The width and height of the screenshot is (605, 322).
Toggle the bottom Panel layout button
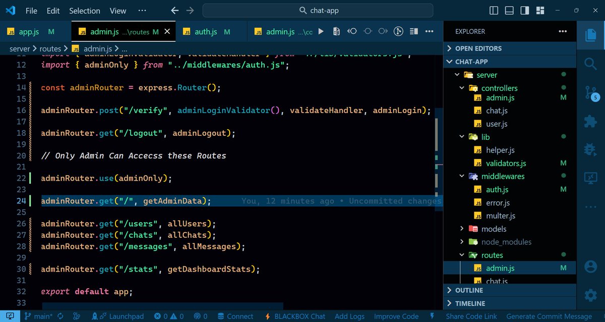509,10
